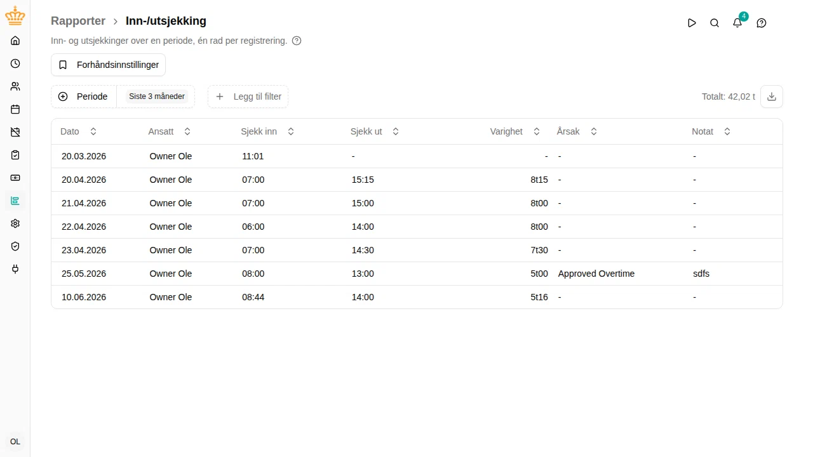Click the help question mark beside description
Viewport: 813px width, 457px height.
pyautogui.click(x=297, y=41)
